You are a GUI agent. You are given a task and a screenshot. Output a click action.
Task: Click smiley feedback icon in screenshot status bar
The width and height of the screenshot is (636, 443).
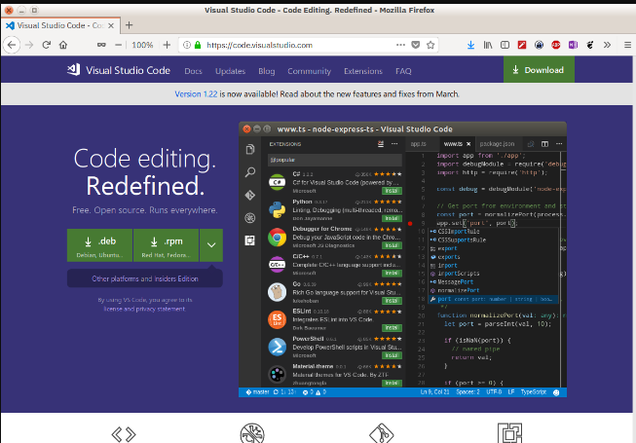tap(556, 392)
